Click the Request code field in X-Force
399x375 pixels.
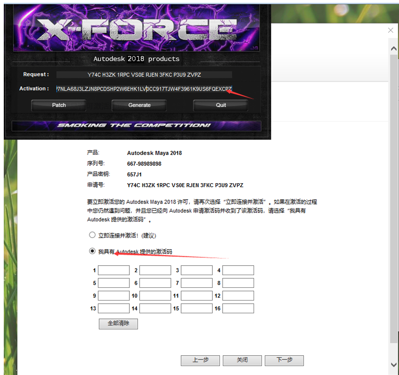(x=144, y=74)
